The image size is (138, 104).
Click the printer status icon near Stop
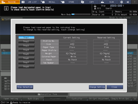coord(95,6)
